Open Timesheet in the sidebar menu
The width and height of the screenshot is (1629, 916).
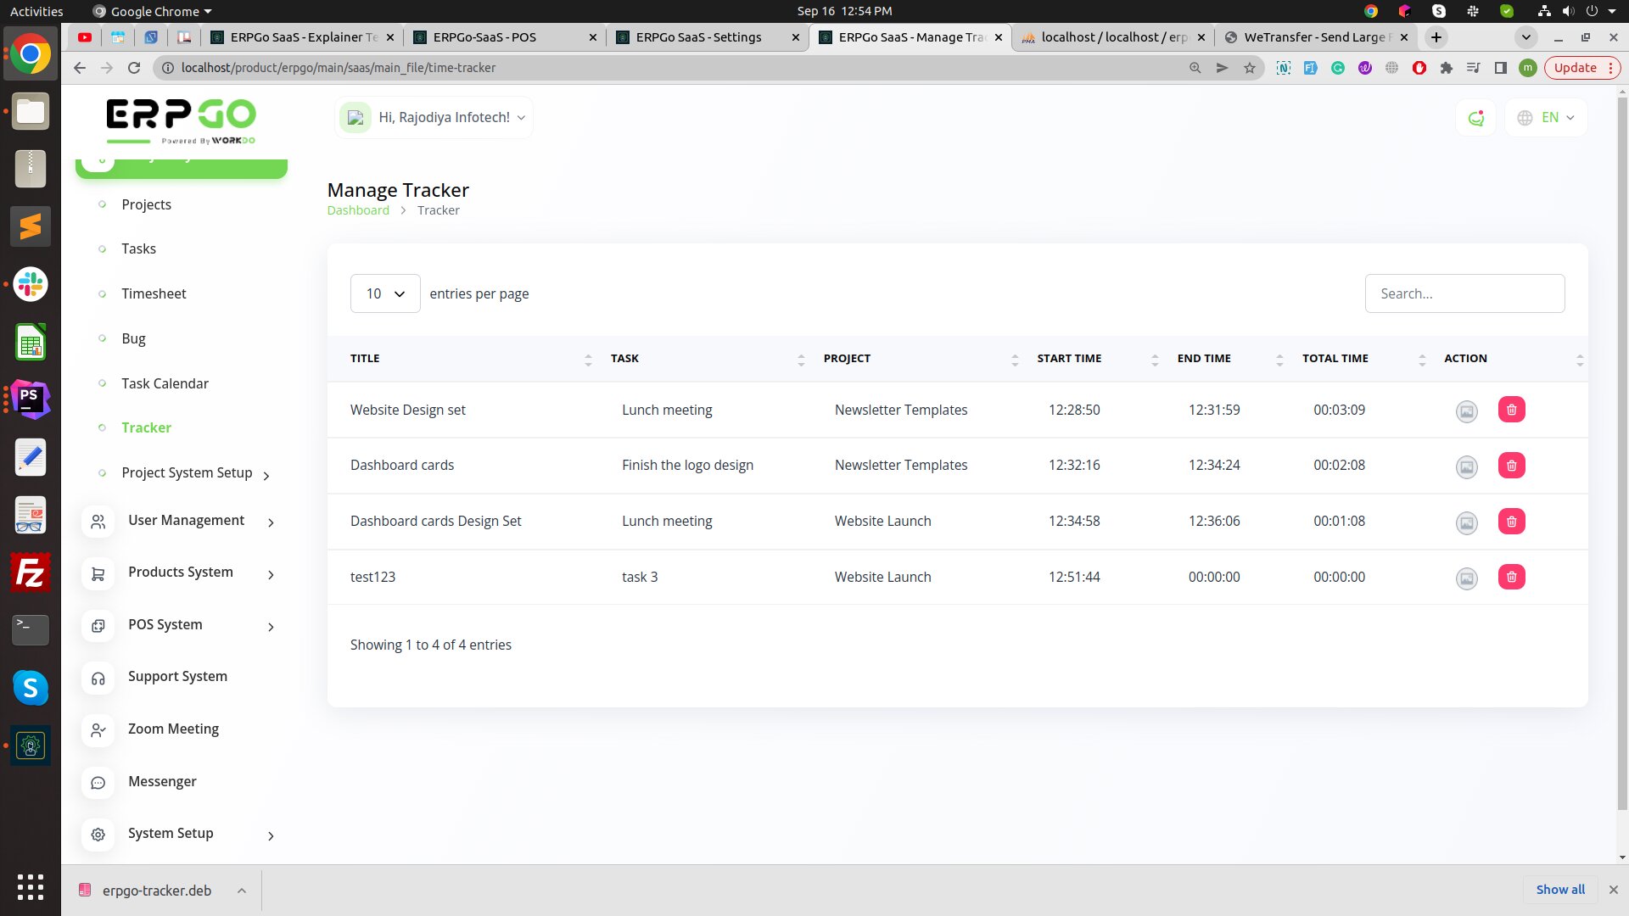154,293
